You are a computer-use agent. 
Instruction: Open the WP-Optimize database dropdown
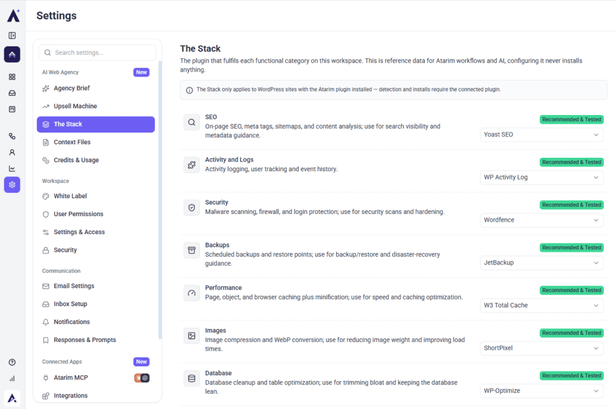coord(542,390)
